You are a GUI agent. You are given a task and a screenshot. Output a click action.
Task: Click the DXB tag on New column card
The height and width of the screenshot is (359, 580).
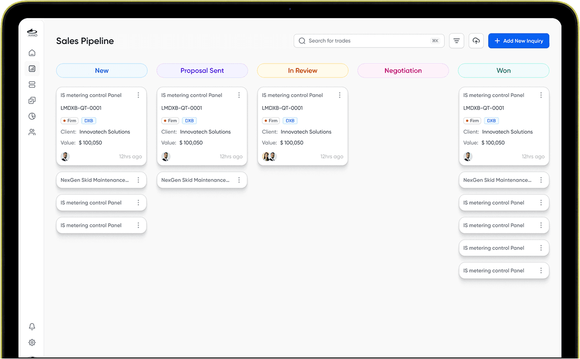(89, 121)
